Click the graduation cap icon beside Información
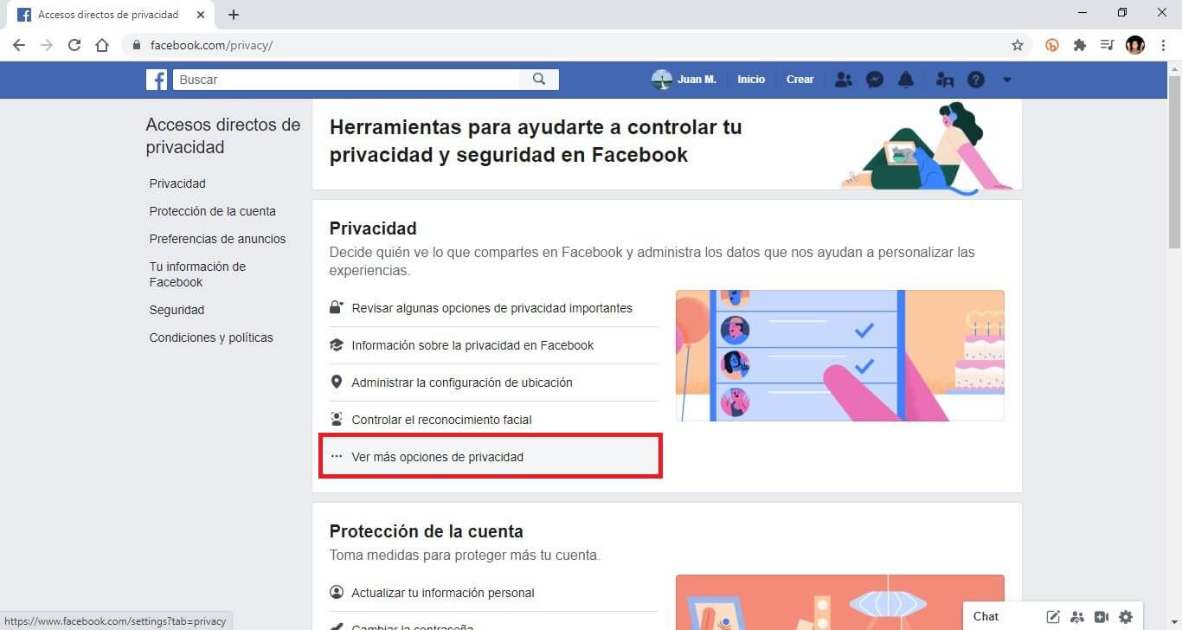1182x630 pixels. tap(337, 345)
